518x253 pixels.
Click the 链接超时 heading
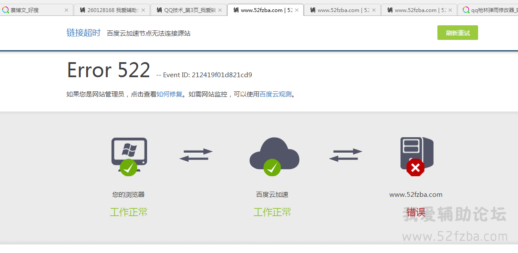(83, 33)
